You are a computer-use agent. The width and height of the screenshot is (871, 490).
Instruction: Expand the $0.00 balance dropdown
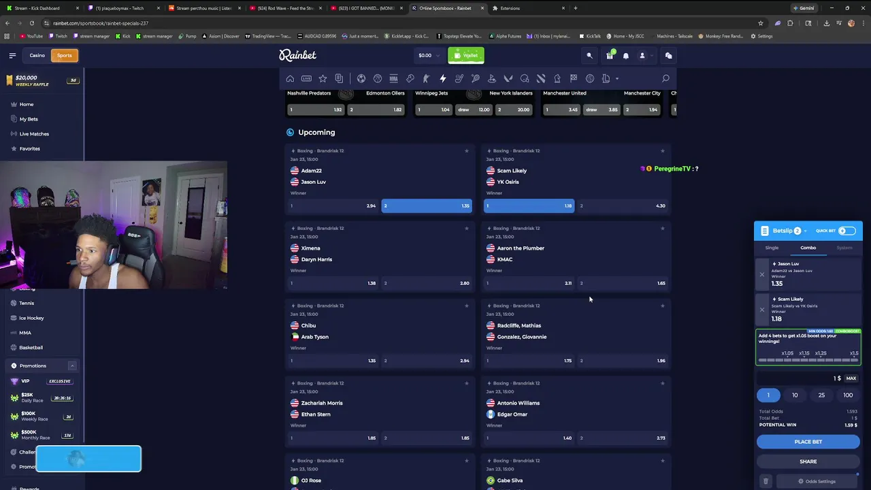429,55
